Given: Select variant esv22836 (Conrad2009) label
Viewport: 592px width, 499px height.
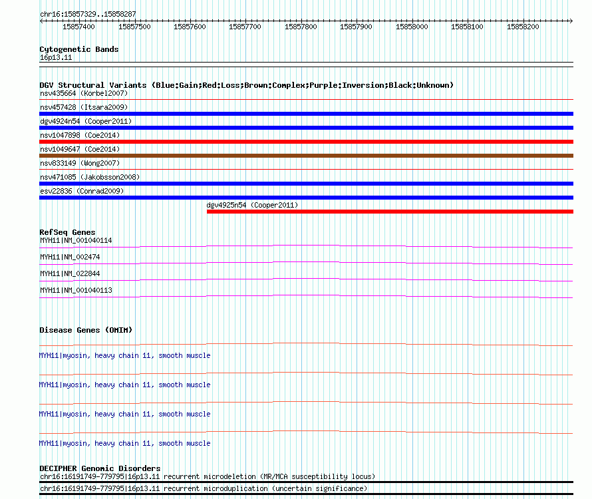Looking at the screenshot, I should (82, 191).
